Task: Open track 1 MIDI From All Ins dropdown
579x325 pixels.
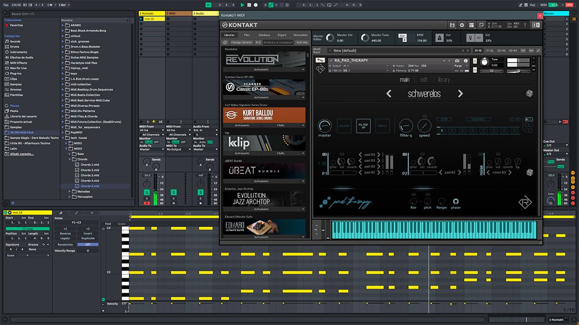Action: click(x=152, y=130)
